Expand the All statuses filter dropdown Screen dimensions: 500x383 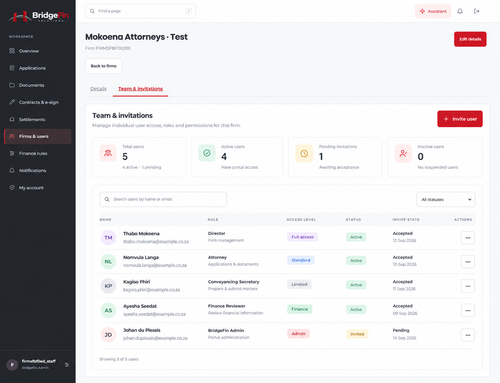coord(446,199)
